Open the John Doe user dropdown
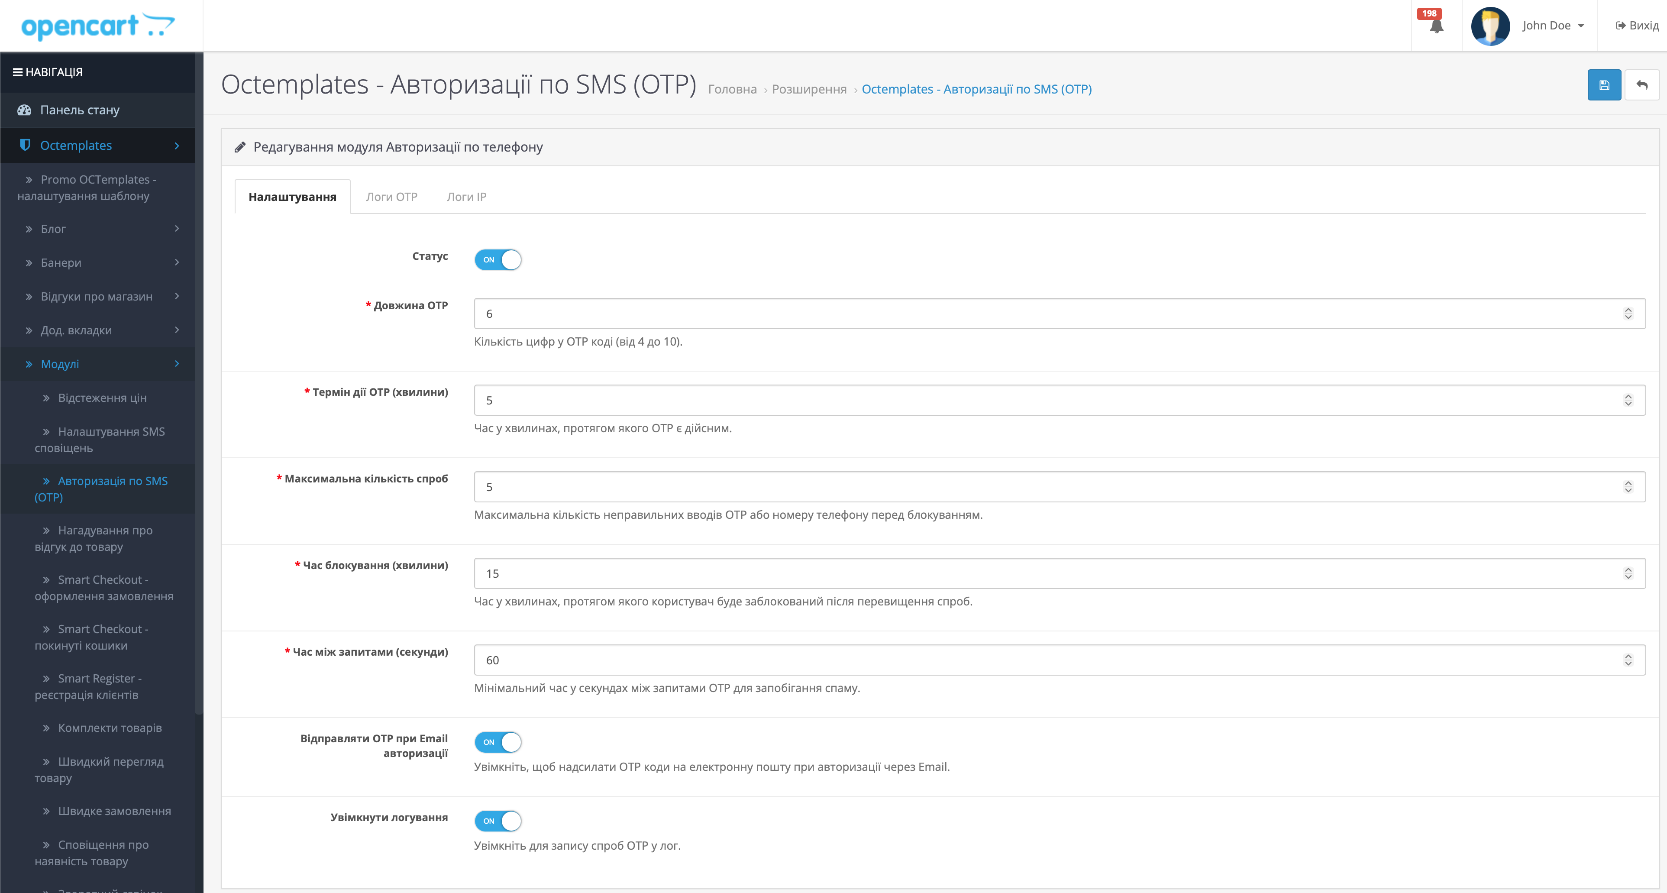This screenshot has width=1667, height=893. coord(1552,26)
